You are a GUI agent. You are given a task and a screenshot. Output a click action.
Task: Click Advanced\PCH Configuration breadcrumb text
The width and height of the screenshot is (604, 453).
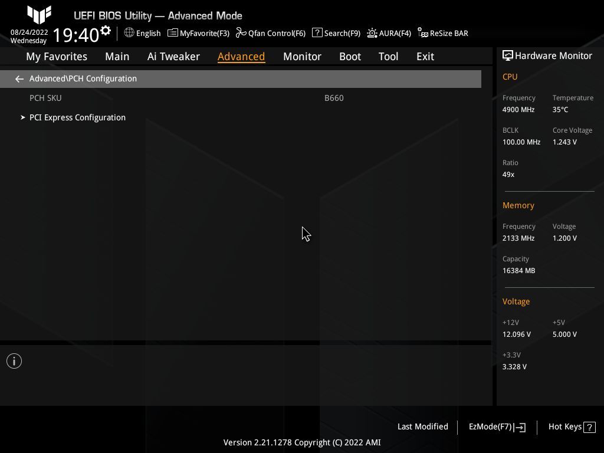(83, 78)
